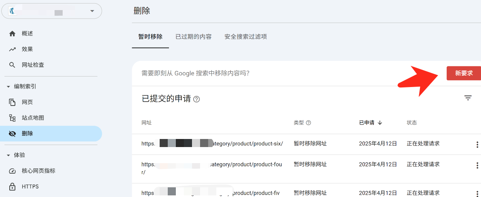This screenshot has height=197, width=481.
Task: Open more options for product-six row
Action: 477,144
